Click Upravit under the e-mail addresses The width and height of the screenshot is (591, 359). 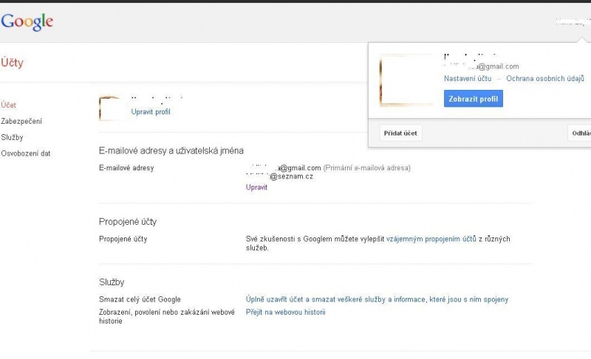(x=256, y=187)
